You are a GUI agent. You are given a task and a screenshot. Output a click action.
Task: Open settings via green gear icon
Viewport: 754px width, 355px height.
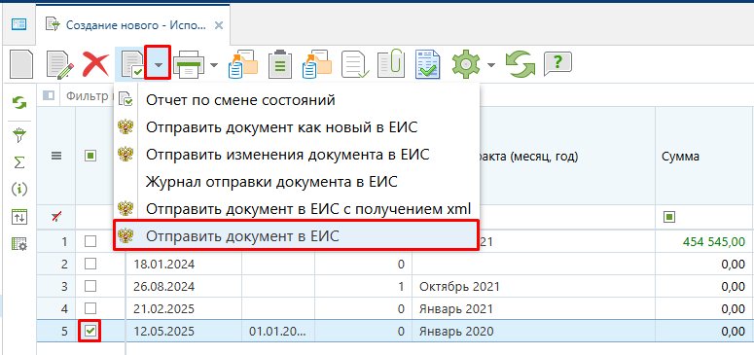(x=465, y=64)
